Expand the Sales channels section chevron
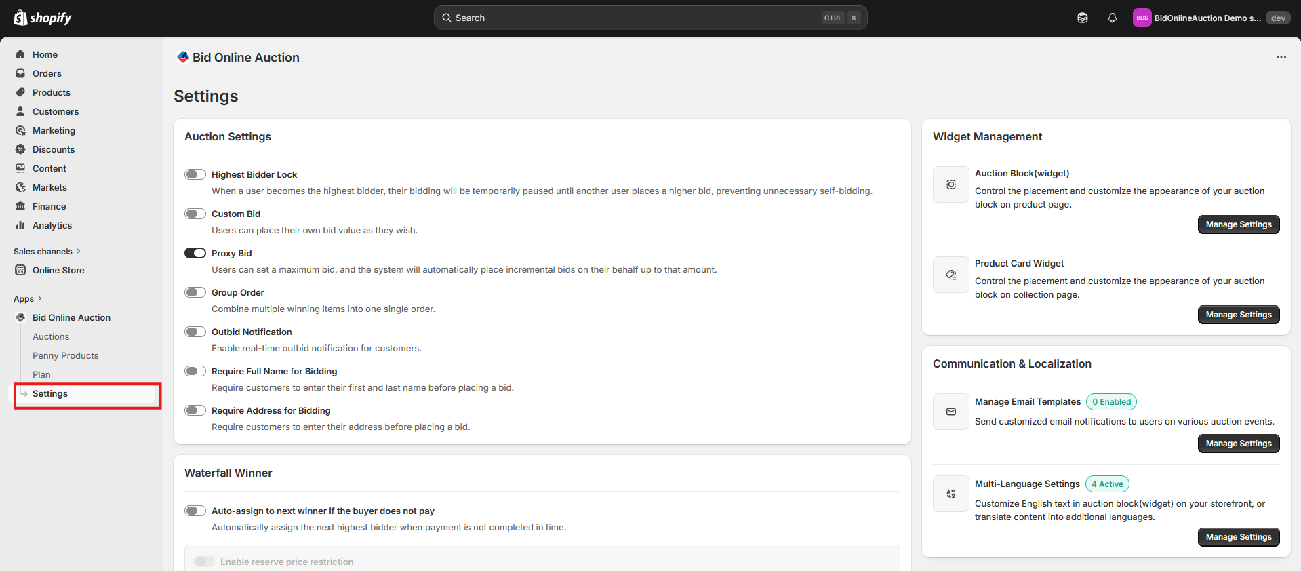The image size is (1301, 571). pos(79,251)
